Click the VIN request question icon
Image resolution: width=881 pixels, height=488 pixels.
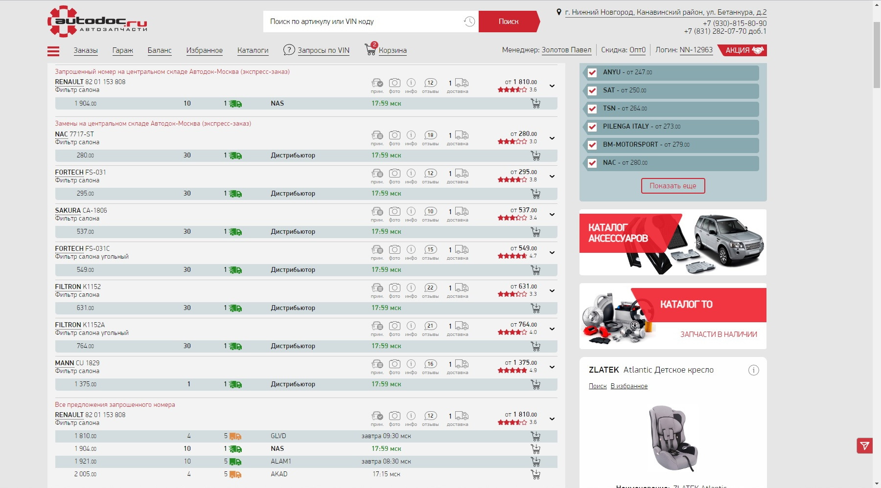click(289, 50)
